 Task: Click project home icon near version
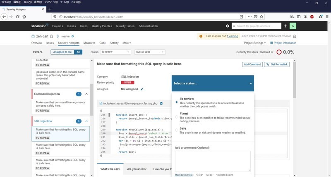click(x=295, y=36)
